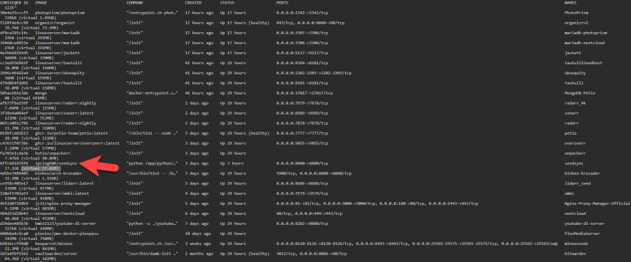This screenshot has height=262, width=631.
Task: Click the 'CREATED' column header
Action: pos(194,3)
